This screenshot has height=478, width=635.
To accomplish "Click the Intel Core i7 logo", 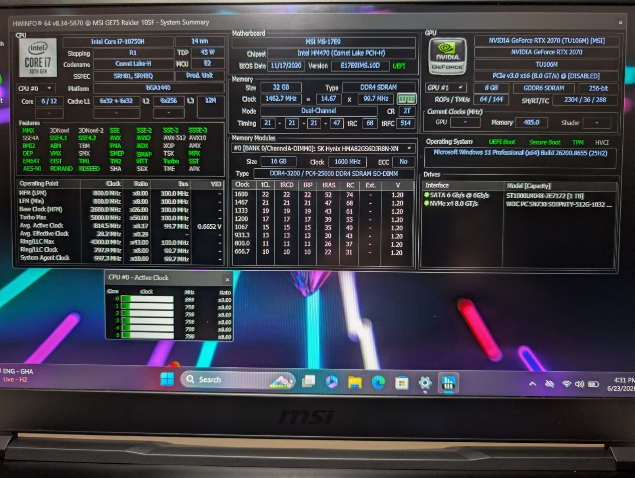I will 38,58.
